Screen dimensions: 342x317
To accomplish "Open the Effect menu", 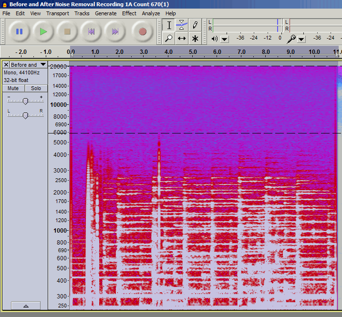I will coord(129,13).
